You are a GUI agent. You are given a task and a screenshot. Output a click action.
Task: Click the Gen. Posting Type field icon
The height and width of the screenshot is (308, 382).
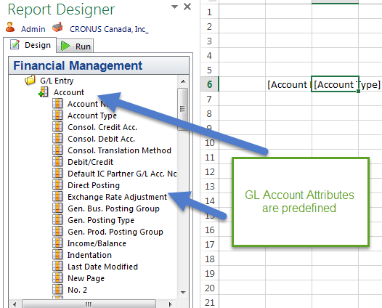tap(57, 219)
